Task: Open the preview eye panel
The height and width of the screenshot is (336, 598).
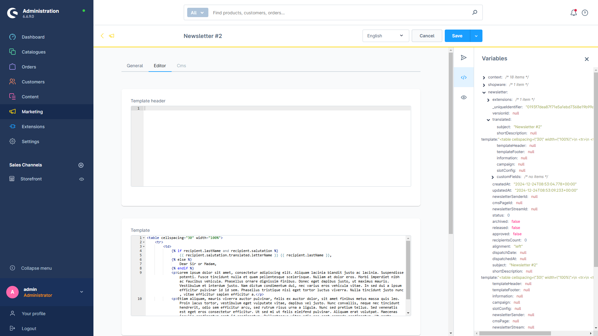Action: pyautogui.click(x=464, y=97)
